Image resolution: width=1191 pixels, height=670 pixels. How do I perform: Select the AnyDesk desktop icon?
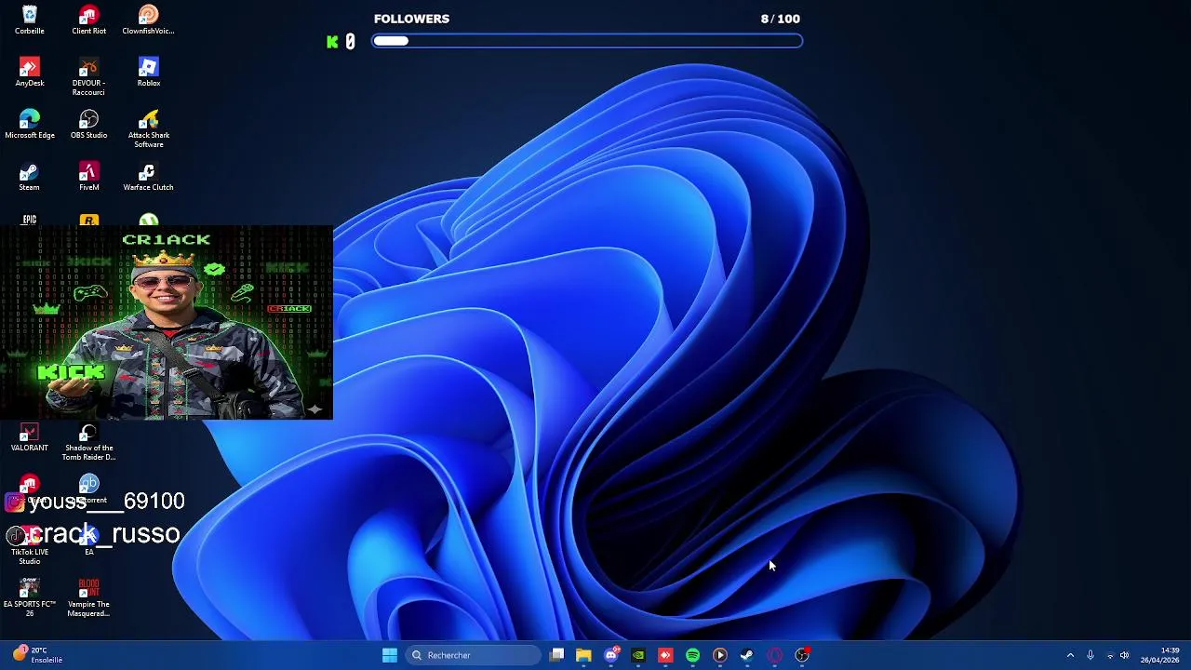(30, 73)
